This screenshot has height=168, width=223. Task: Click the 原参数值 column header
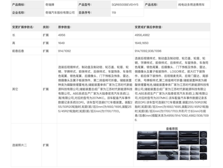(65, 27)
